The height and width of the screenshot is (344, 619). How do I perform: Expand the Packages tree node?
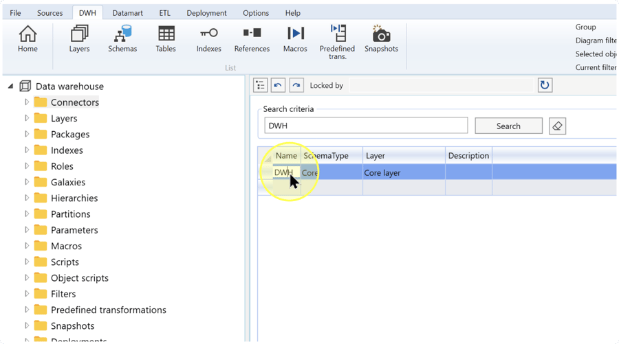click(x=26, y=134)
